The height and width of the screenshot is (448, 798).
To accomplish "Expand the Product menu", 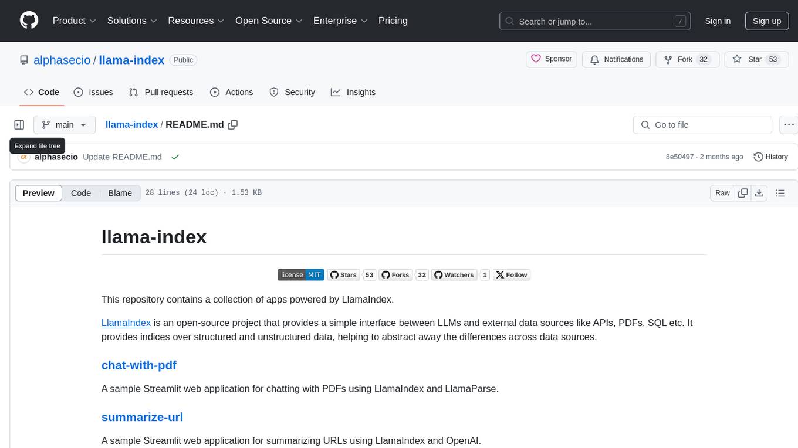I will [x=75, y=21].
